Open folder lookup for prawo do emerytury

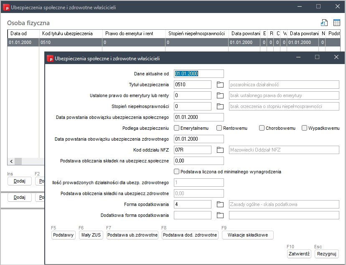pos(220,95)
